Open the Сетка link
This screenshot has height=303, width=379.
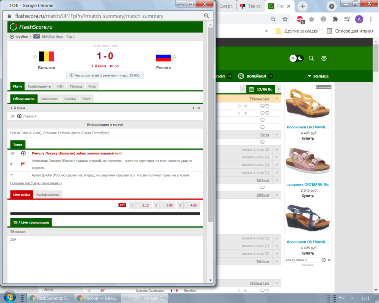pos(265,134)
